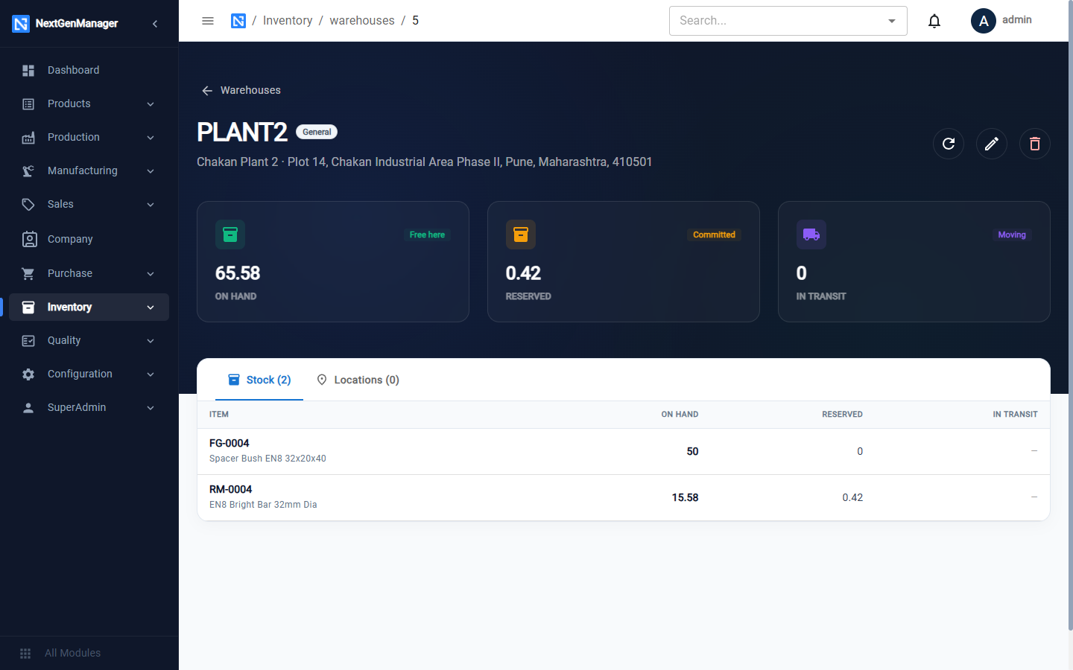
Task: Click the NextGenManager logo in breadcrumb
Action: tap(238, 21)
